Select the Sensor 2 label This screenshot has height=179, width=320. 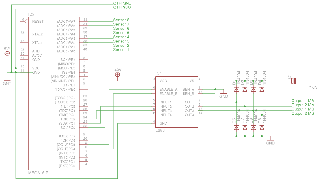click(x=121, y=45)
